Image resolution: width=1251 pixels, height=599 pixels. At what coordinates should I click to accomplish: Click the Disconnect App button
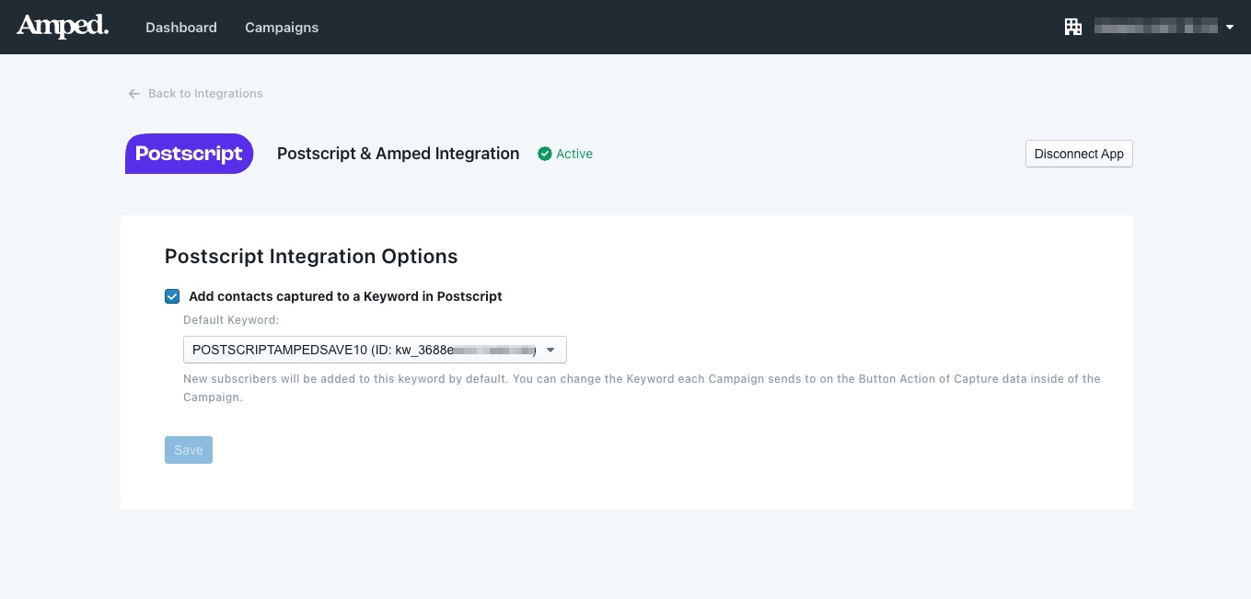click(1079, 154)
